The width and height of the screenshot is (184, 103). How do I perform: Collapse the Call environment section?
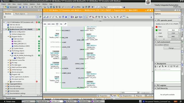point(155,42)
